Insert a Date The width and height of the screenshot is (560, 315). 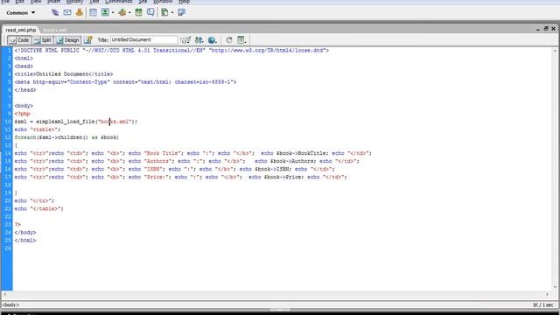[x=138, y=12]
